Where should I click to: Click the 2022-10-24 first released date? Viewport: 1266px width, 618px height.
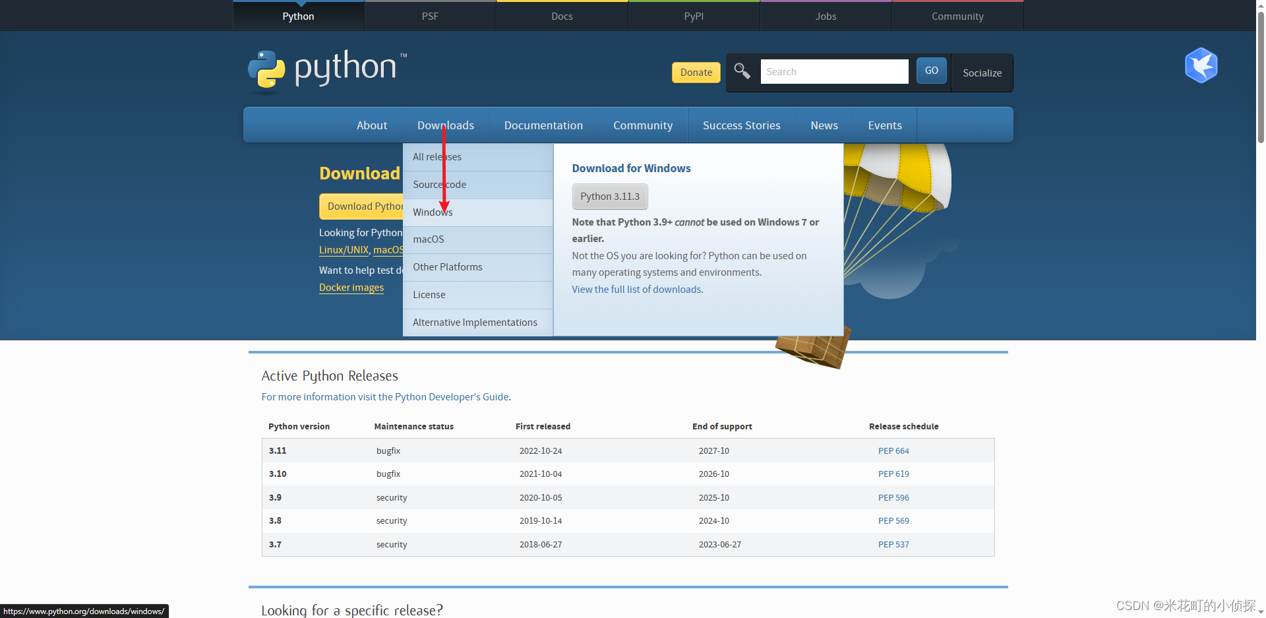click(541, 451)
